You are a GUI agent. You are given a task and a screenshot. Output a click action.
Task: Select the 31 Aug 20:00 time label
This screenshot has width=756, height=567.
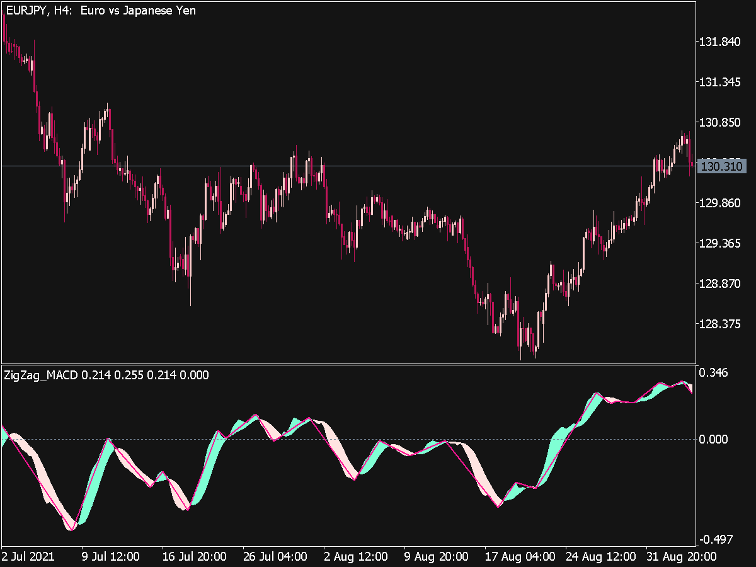[x=680, y=557]
